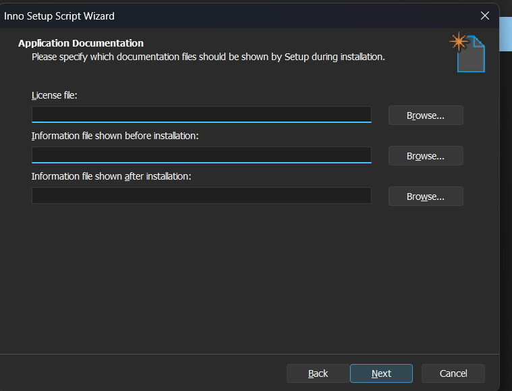Browse for the after-installation information file
This screenshot has width=512, height=391.
tap(426, 197)
